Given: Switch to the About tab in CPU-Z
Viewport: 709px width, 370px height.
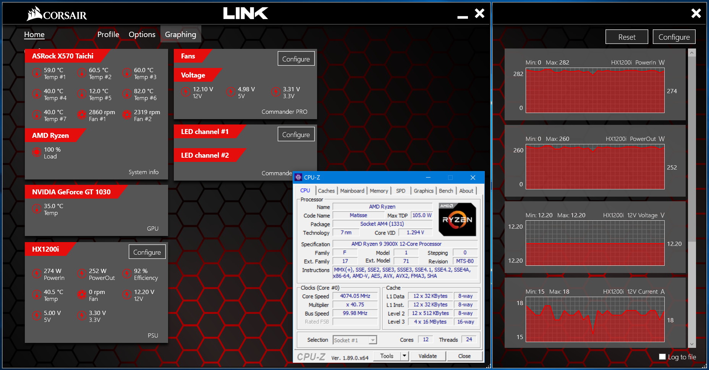Looking at the screenshot, I should [x=466, y=191].
